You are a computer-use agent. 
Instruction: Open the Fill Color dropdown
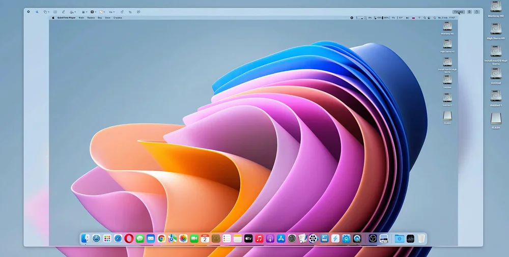tap(102, 12)
